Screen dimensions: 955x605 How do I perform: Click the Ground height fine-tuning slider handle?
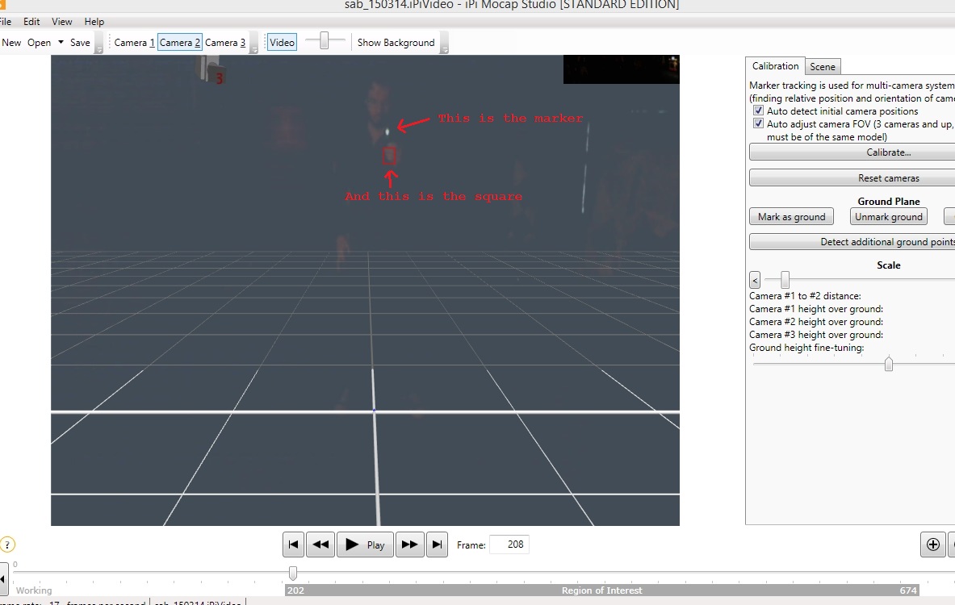click(x=889, y=364)
